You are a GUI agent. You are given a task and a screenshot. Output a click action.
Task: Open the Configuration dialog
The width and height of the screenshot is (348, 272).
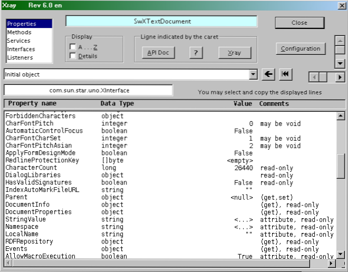(x=300, y=48)
